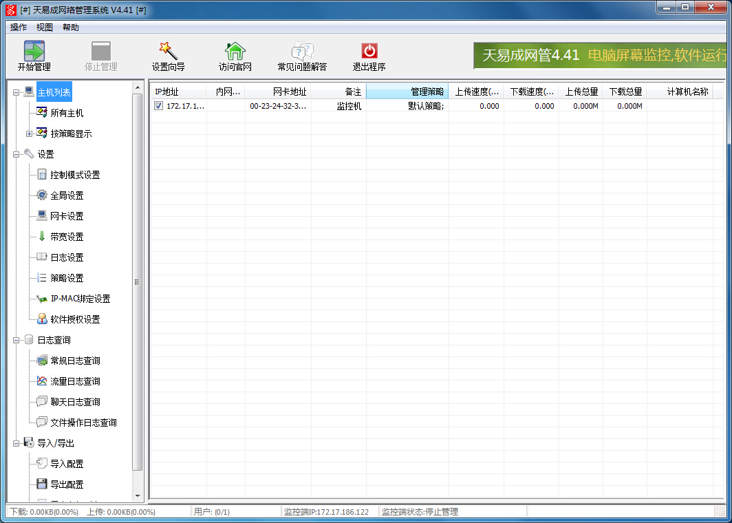The width and height of the screenshot is (732, 523).
Task: Open the 帮助 menu
Action: click(71, 28)
